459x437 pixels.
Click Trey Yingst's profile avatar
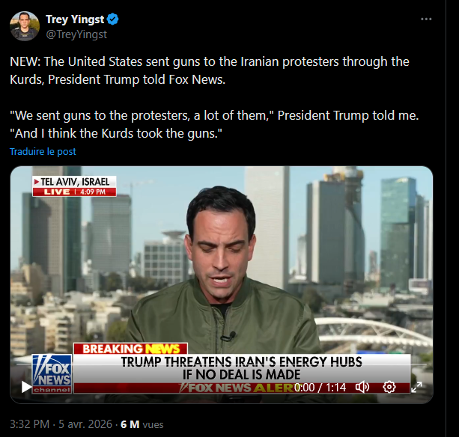(x=24, y=26)
